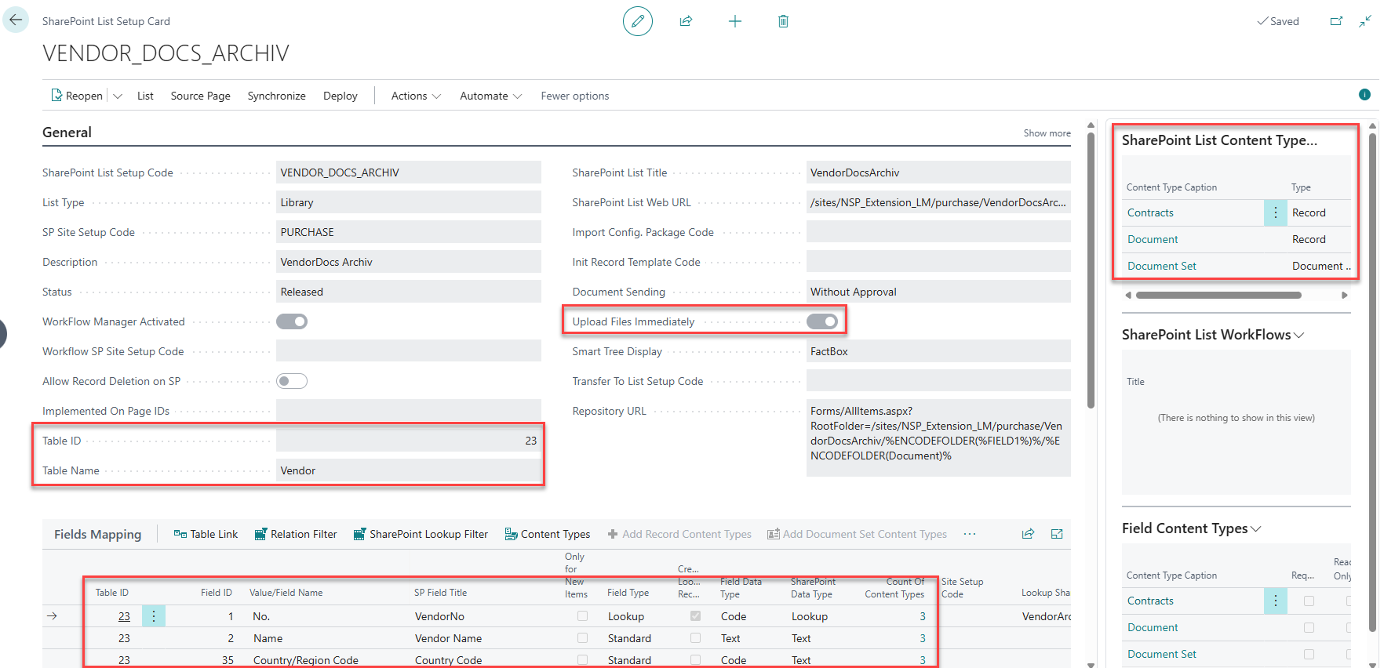The image size is (1384, 668).
Task: Expand the Fields Mapping section to full page
Action: coord(1057,534)
